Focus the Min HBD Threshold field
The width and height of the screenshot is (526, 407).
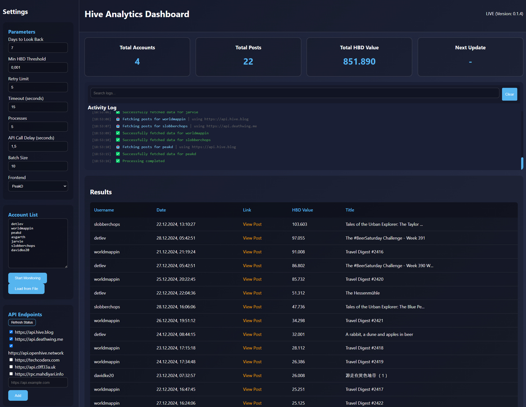click(x=38, y=67)
